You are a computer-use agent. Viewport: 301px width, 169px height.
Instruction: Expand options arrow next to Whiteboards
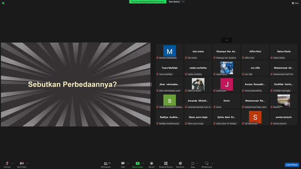pos(213,163)
